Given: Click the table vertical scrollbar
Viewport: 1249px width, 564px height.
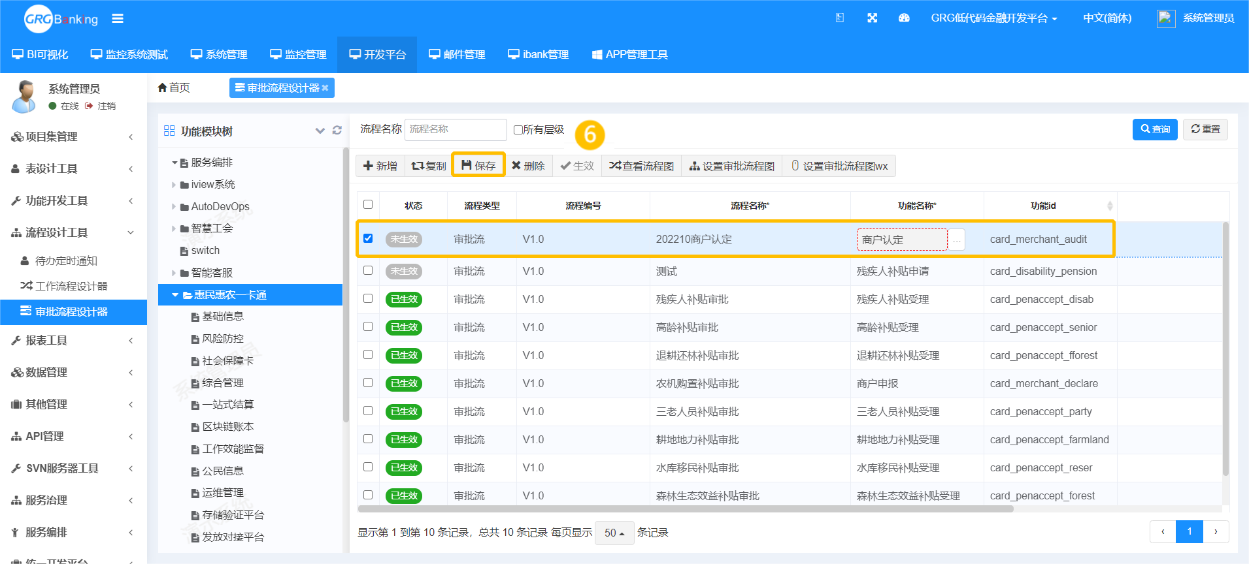Looking at the screenshot, I should click(1225, 349).
